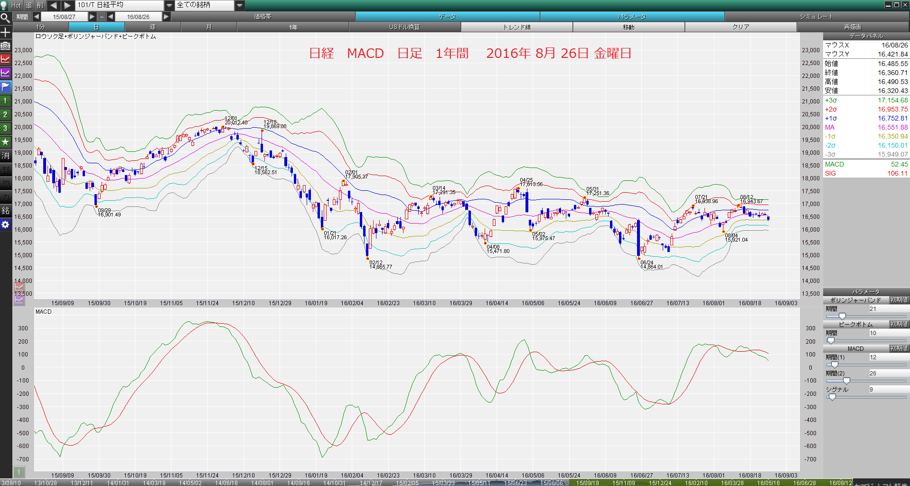
Task: Click the blue flag icon
Action: click(5, 87)
